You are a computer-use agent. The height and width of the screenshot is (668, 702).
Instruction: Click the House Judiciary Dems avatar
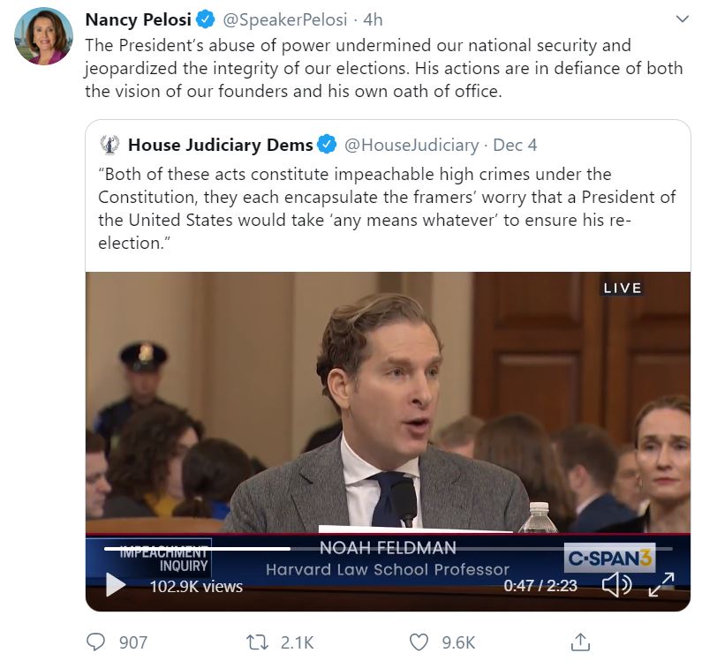(x=110, y=145)
